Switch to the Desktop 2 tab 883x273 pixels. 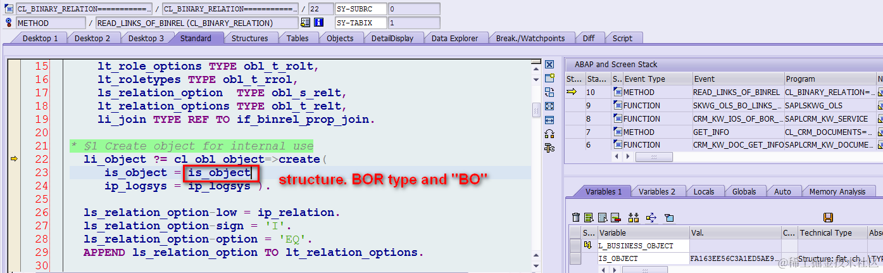(x=92, y=38)
